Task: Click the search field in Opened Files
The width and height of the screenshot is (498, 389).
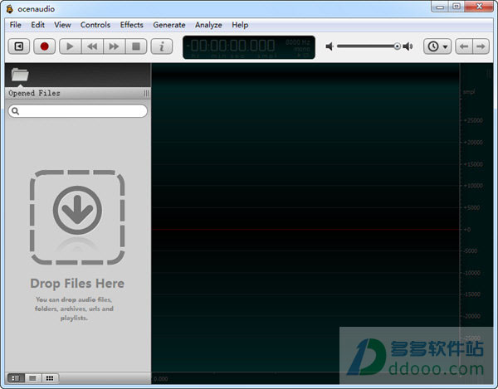Action: coord(78,111)
